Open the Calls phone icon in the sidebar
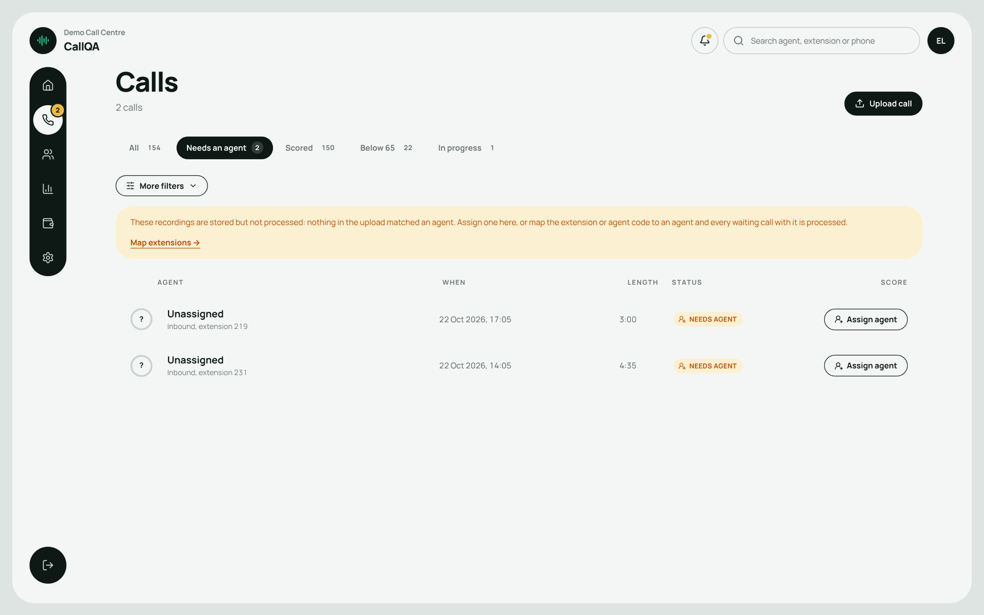 48,120
